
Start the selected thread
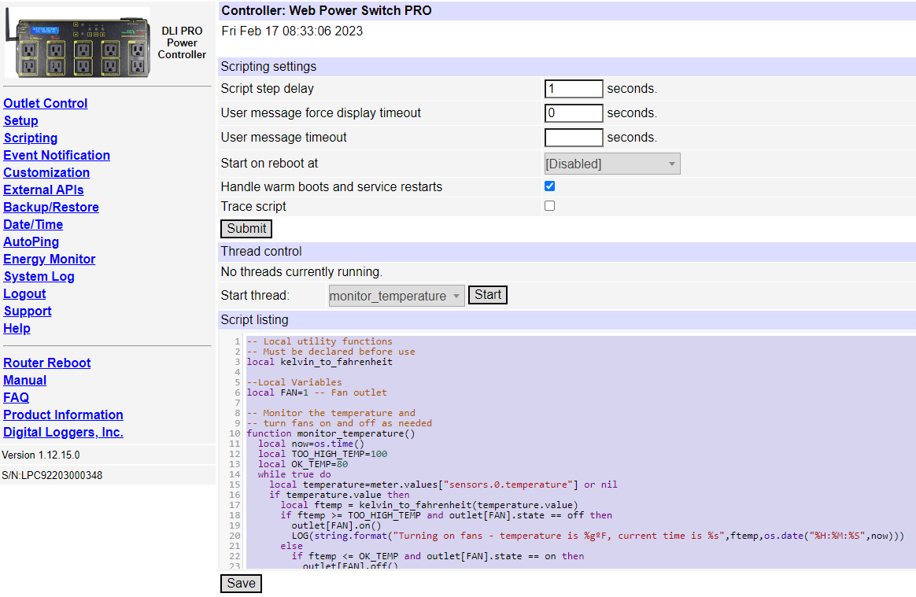click(x=487, y=295)
